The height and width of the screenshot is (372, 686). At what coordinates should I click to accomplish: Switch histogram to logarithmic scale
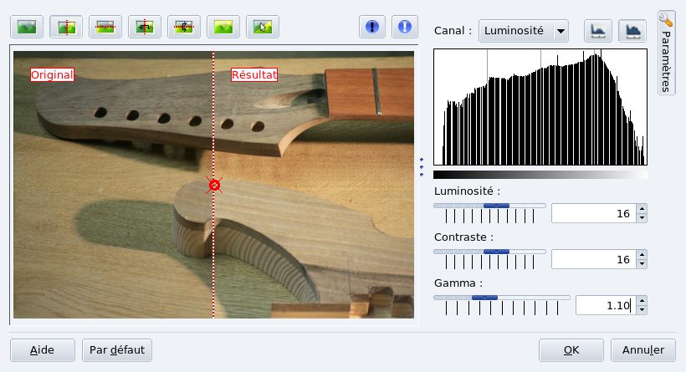point(632,31)
